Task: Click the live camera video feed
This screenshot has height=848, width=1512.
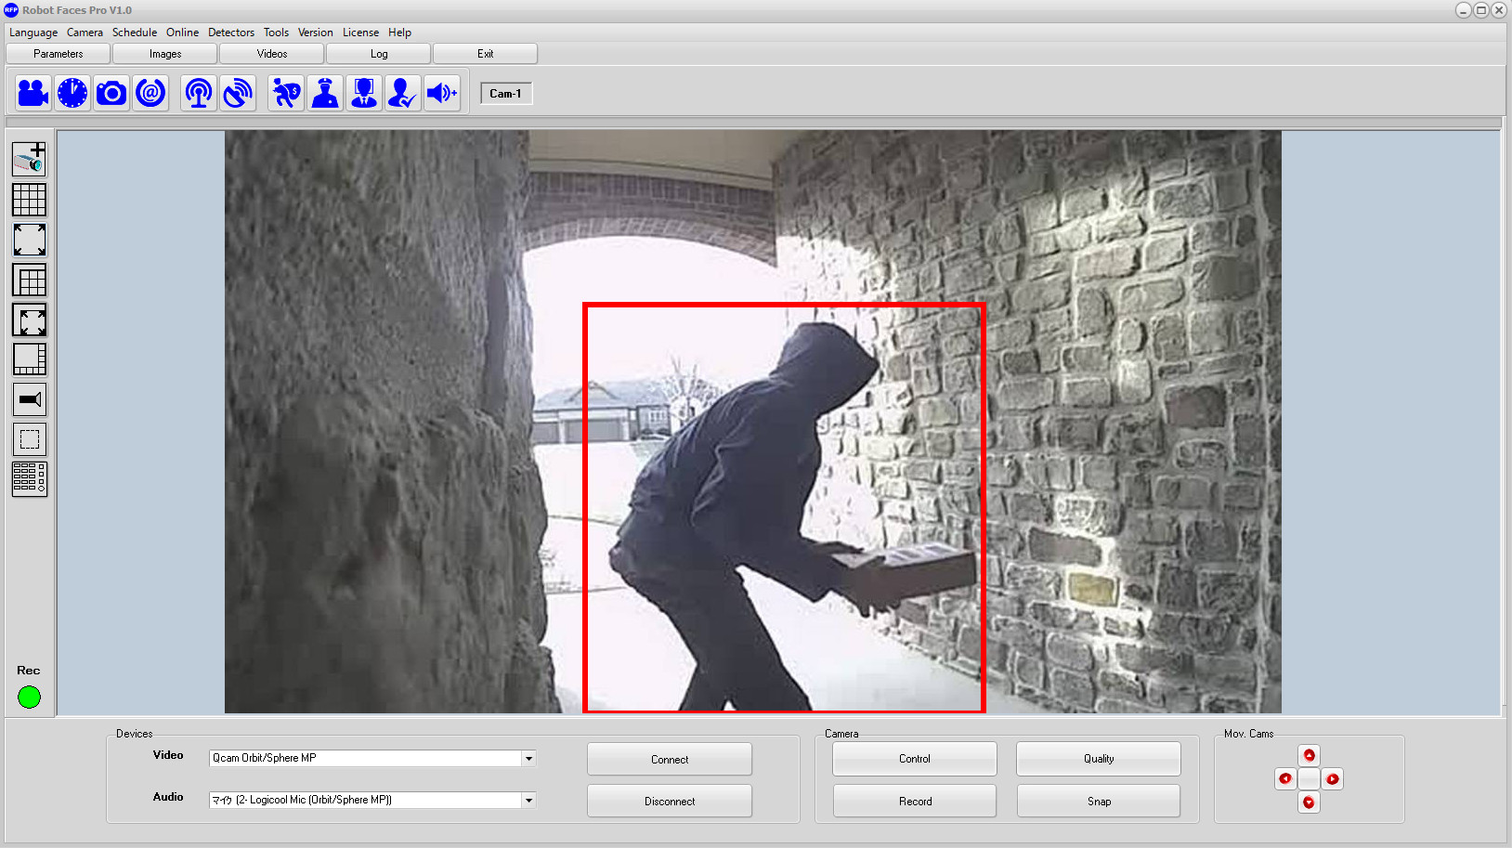Action: pos(753,422)
